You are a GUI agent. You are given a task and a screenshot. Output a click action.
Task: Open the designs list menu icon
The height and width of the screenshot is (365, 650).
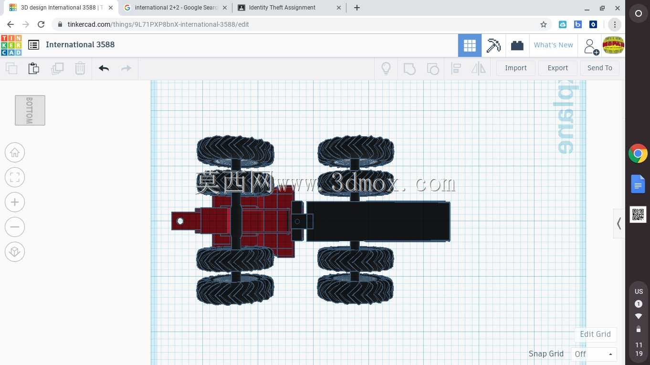coord(33,45)
